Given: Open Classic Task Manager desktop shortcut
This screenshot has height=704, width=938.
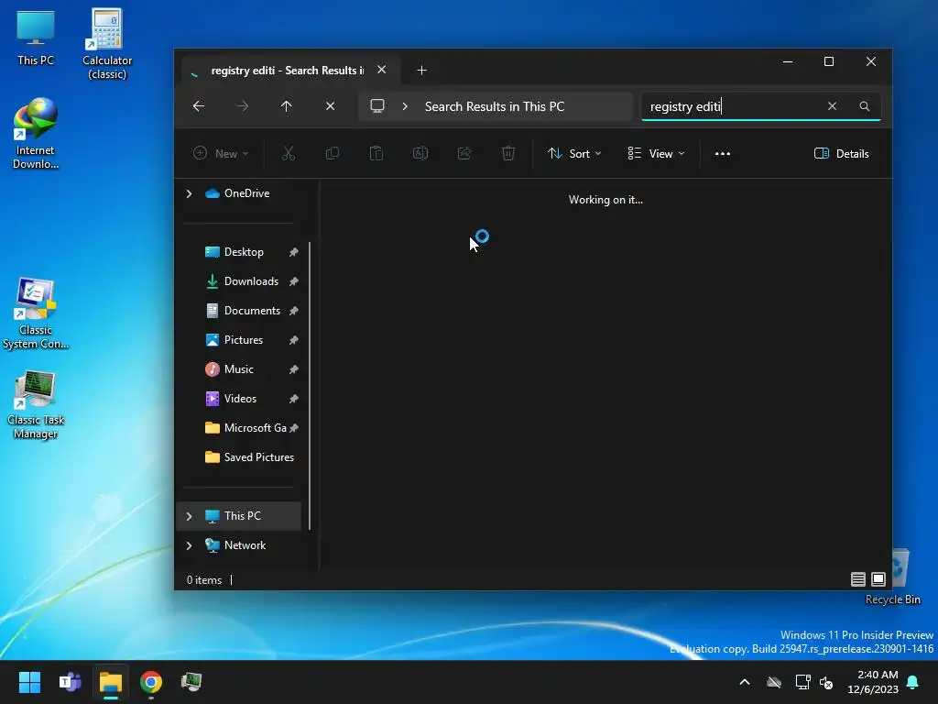Looking at the screenshot, I should [36, 404].
